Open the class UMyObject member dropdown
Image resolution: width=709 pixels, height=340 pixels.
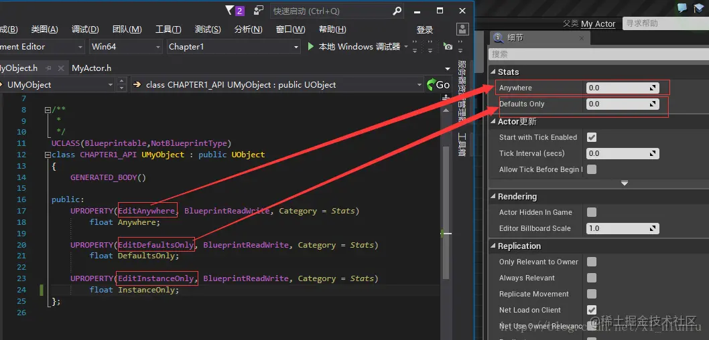point(277,84)
